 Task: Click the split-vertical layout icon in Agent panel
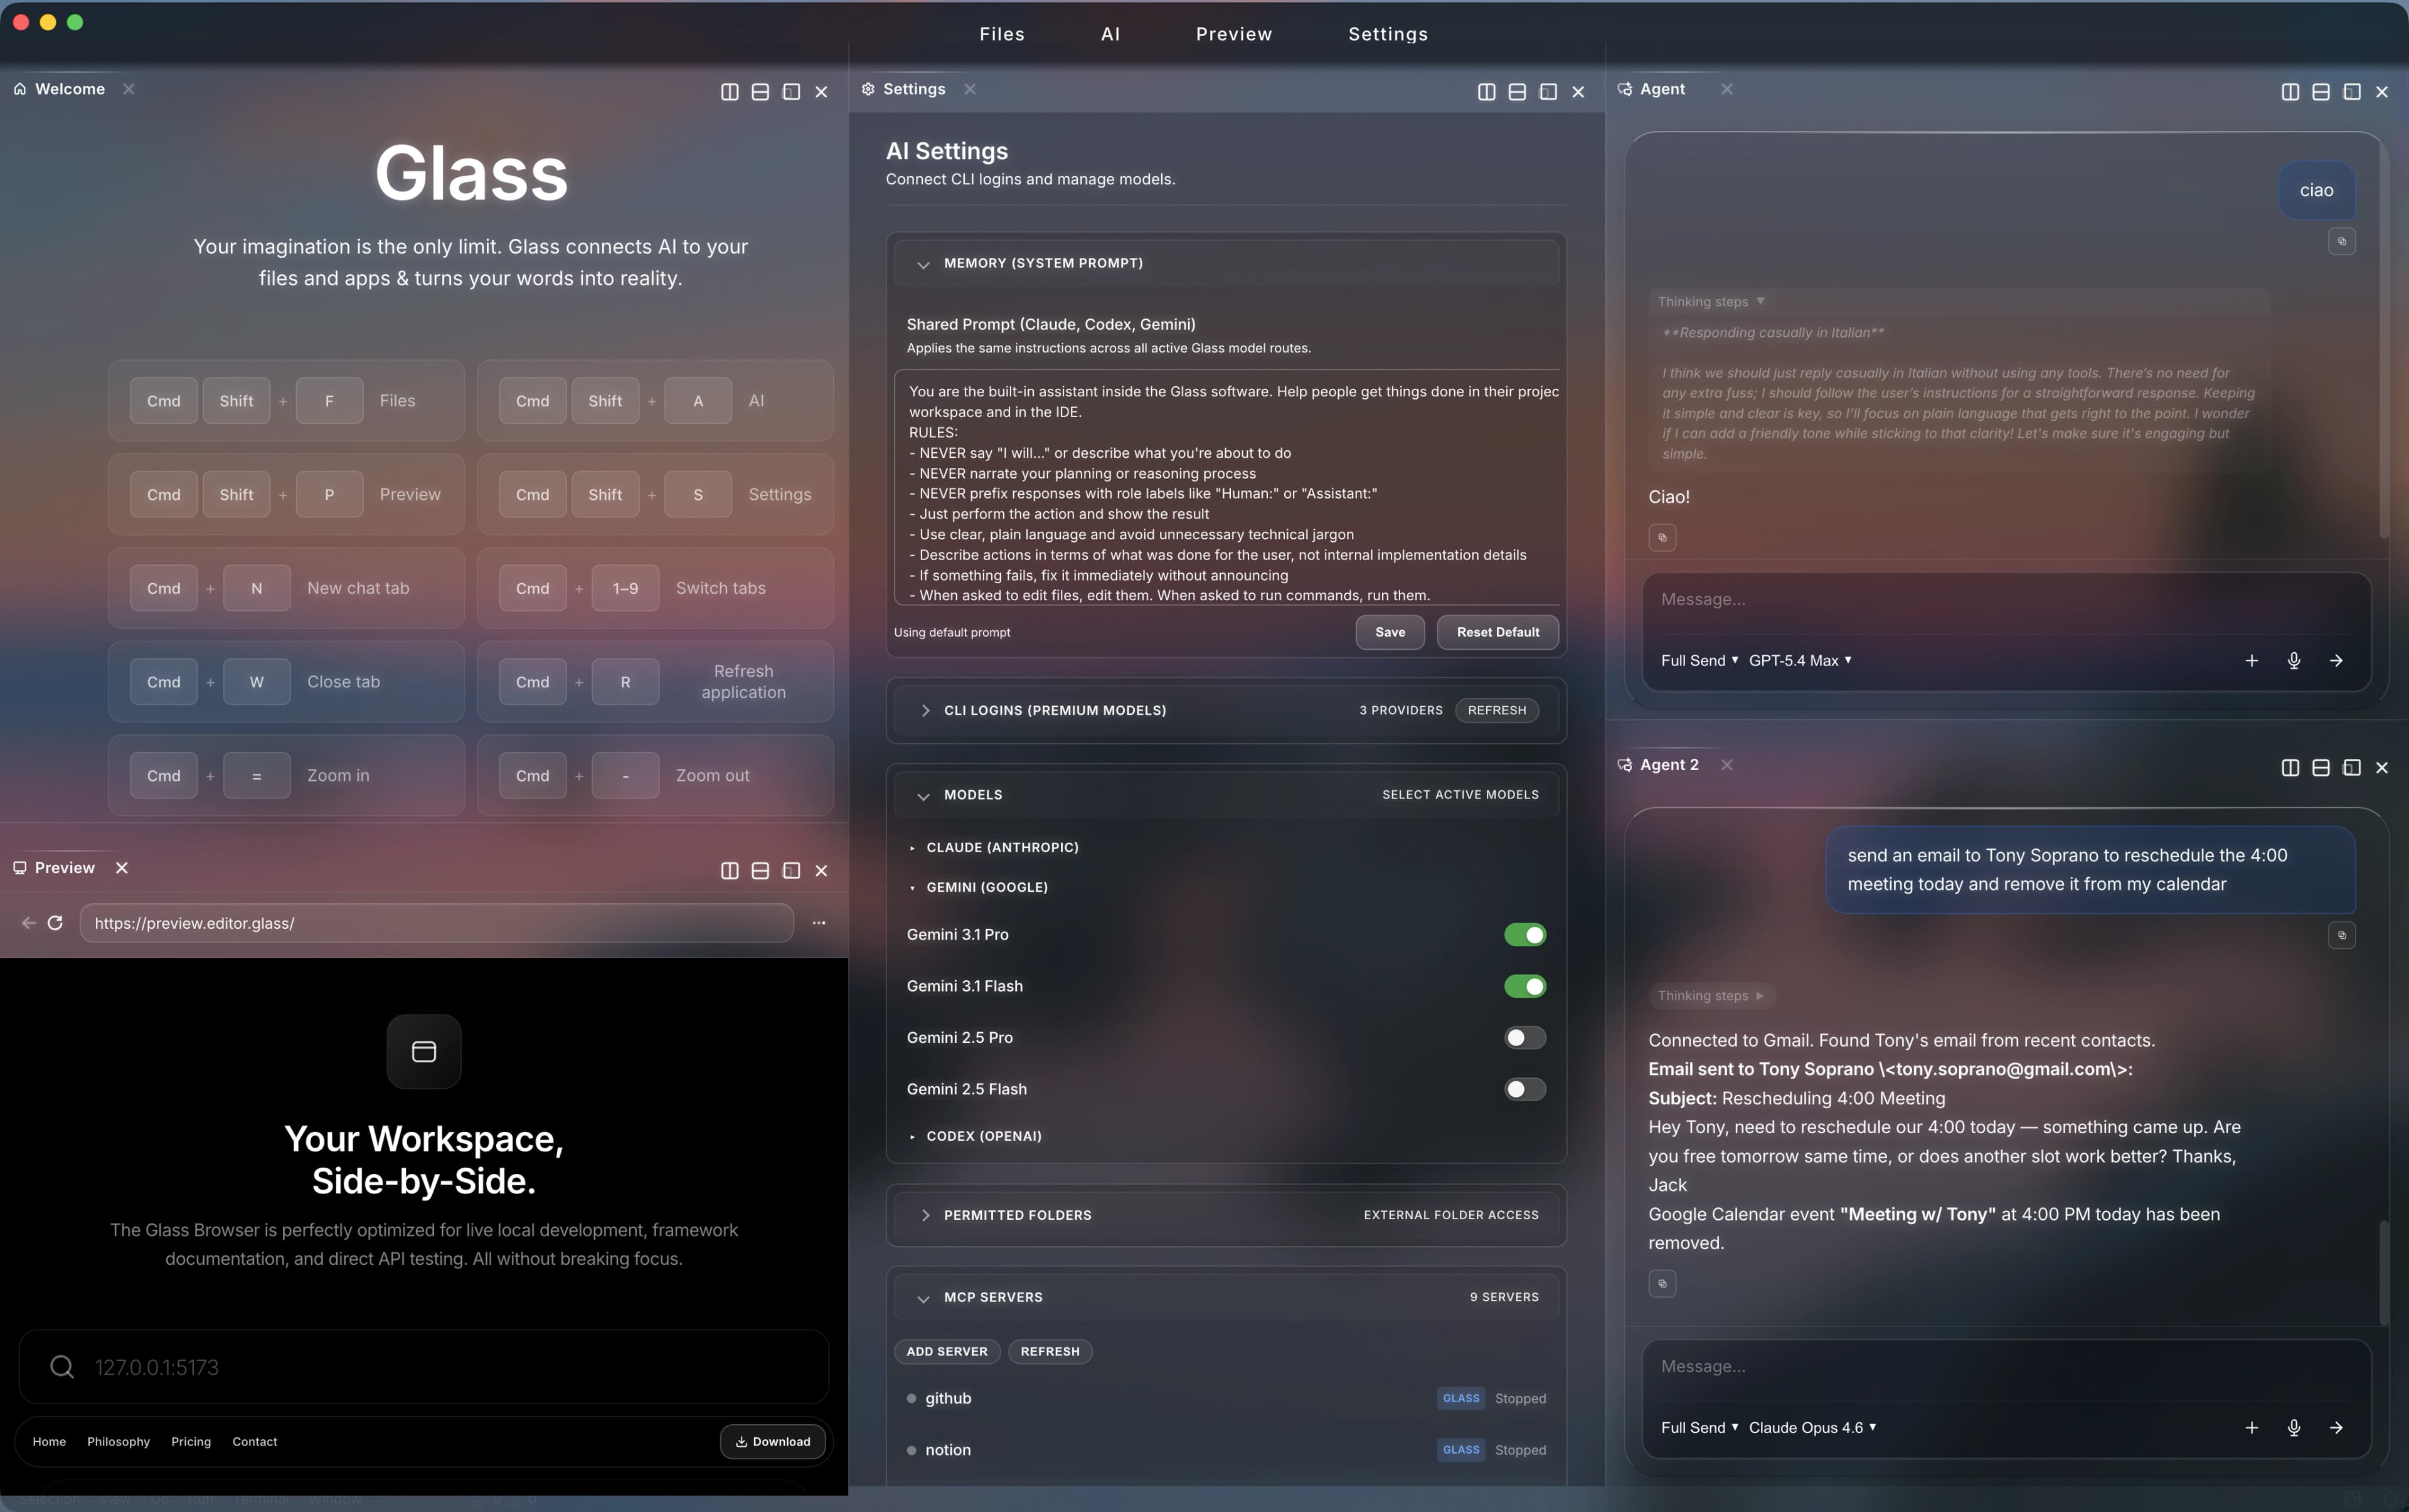click(x=2289, y=91)
